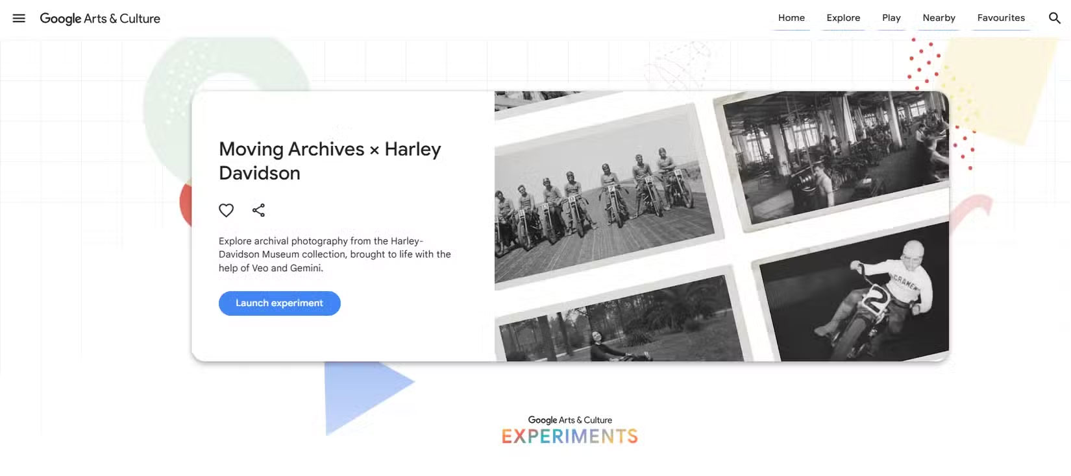This screenshot has width=1071, height=476.
Task: View the Favourites tab
Action: click(x=1001, y=18)
